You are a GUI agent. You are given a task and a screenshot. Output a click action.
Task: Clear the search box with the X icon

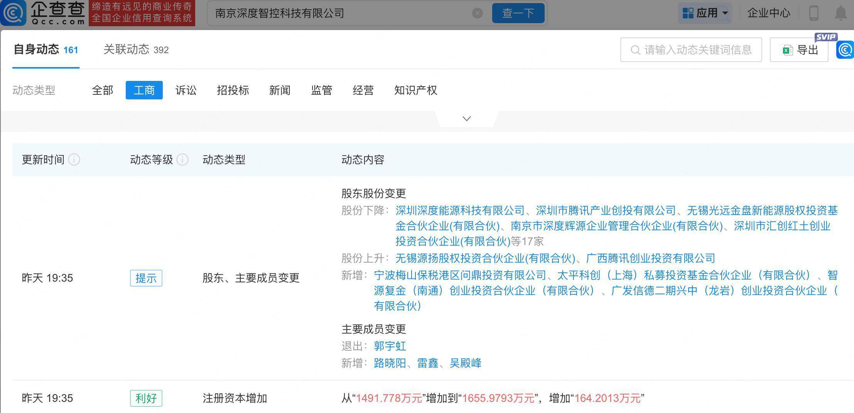pyautogui.click(x=478, y=13)
